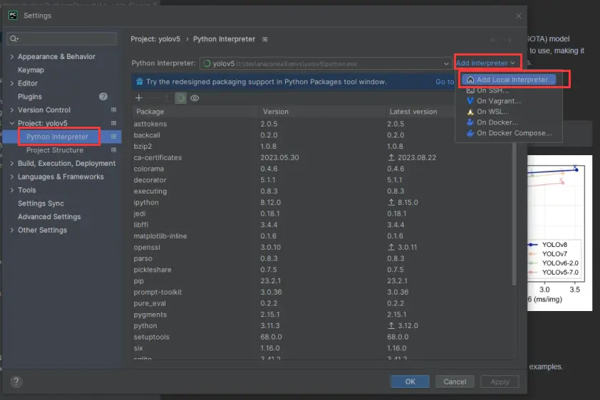Click the uninstall package minus icon
The width and height of the screenshot is (600, 400).
(x=152, y=98)
